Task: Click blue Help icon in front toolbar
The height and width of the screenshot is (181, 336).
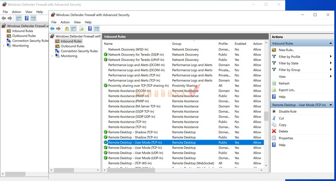Action: coord(90,28)
